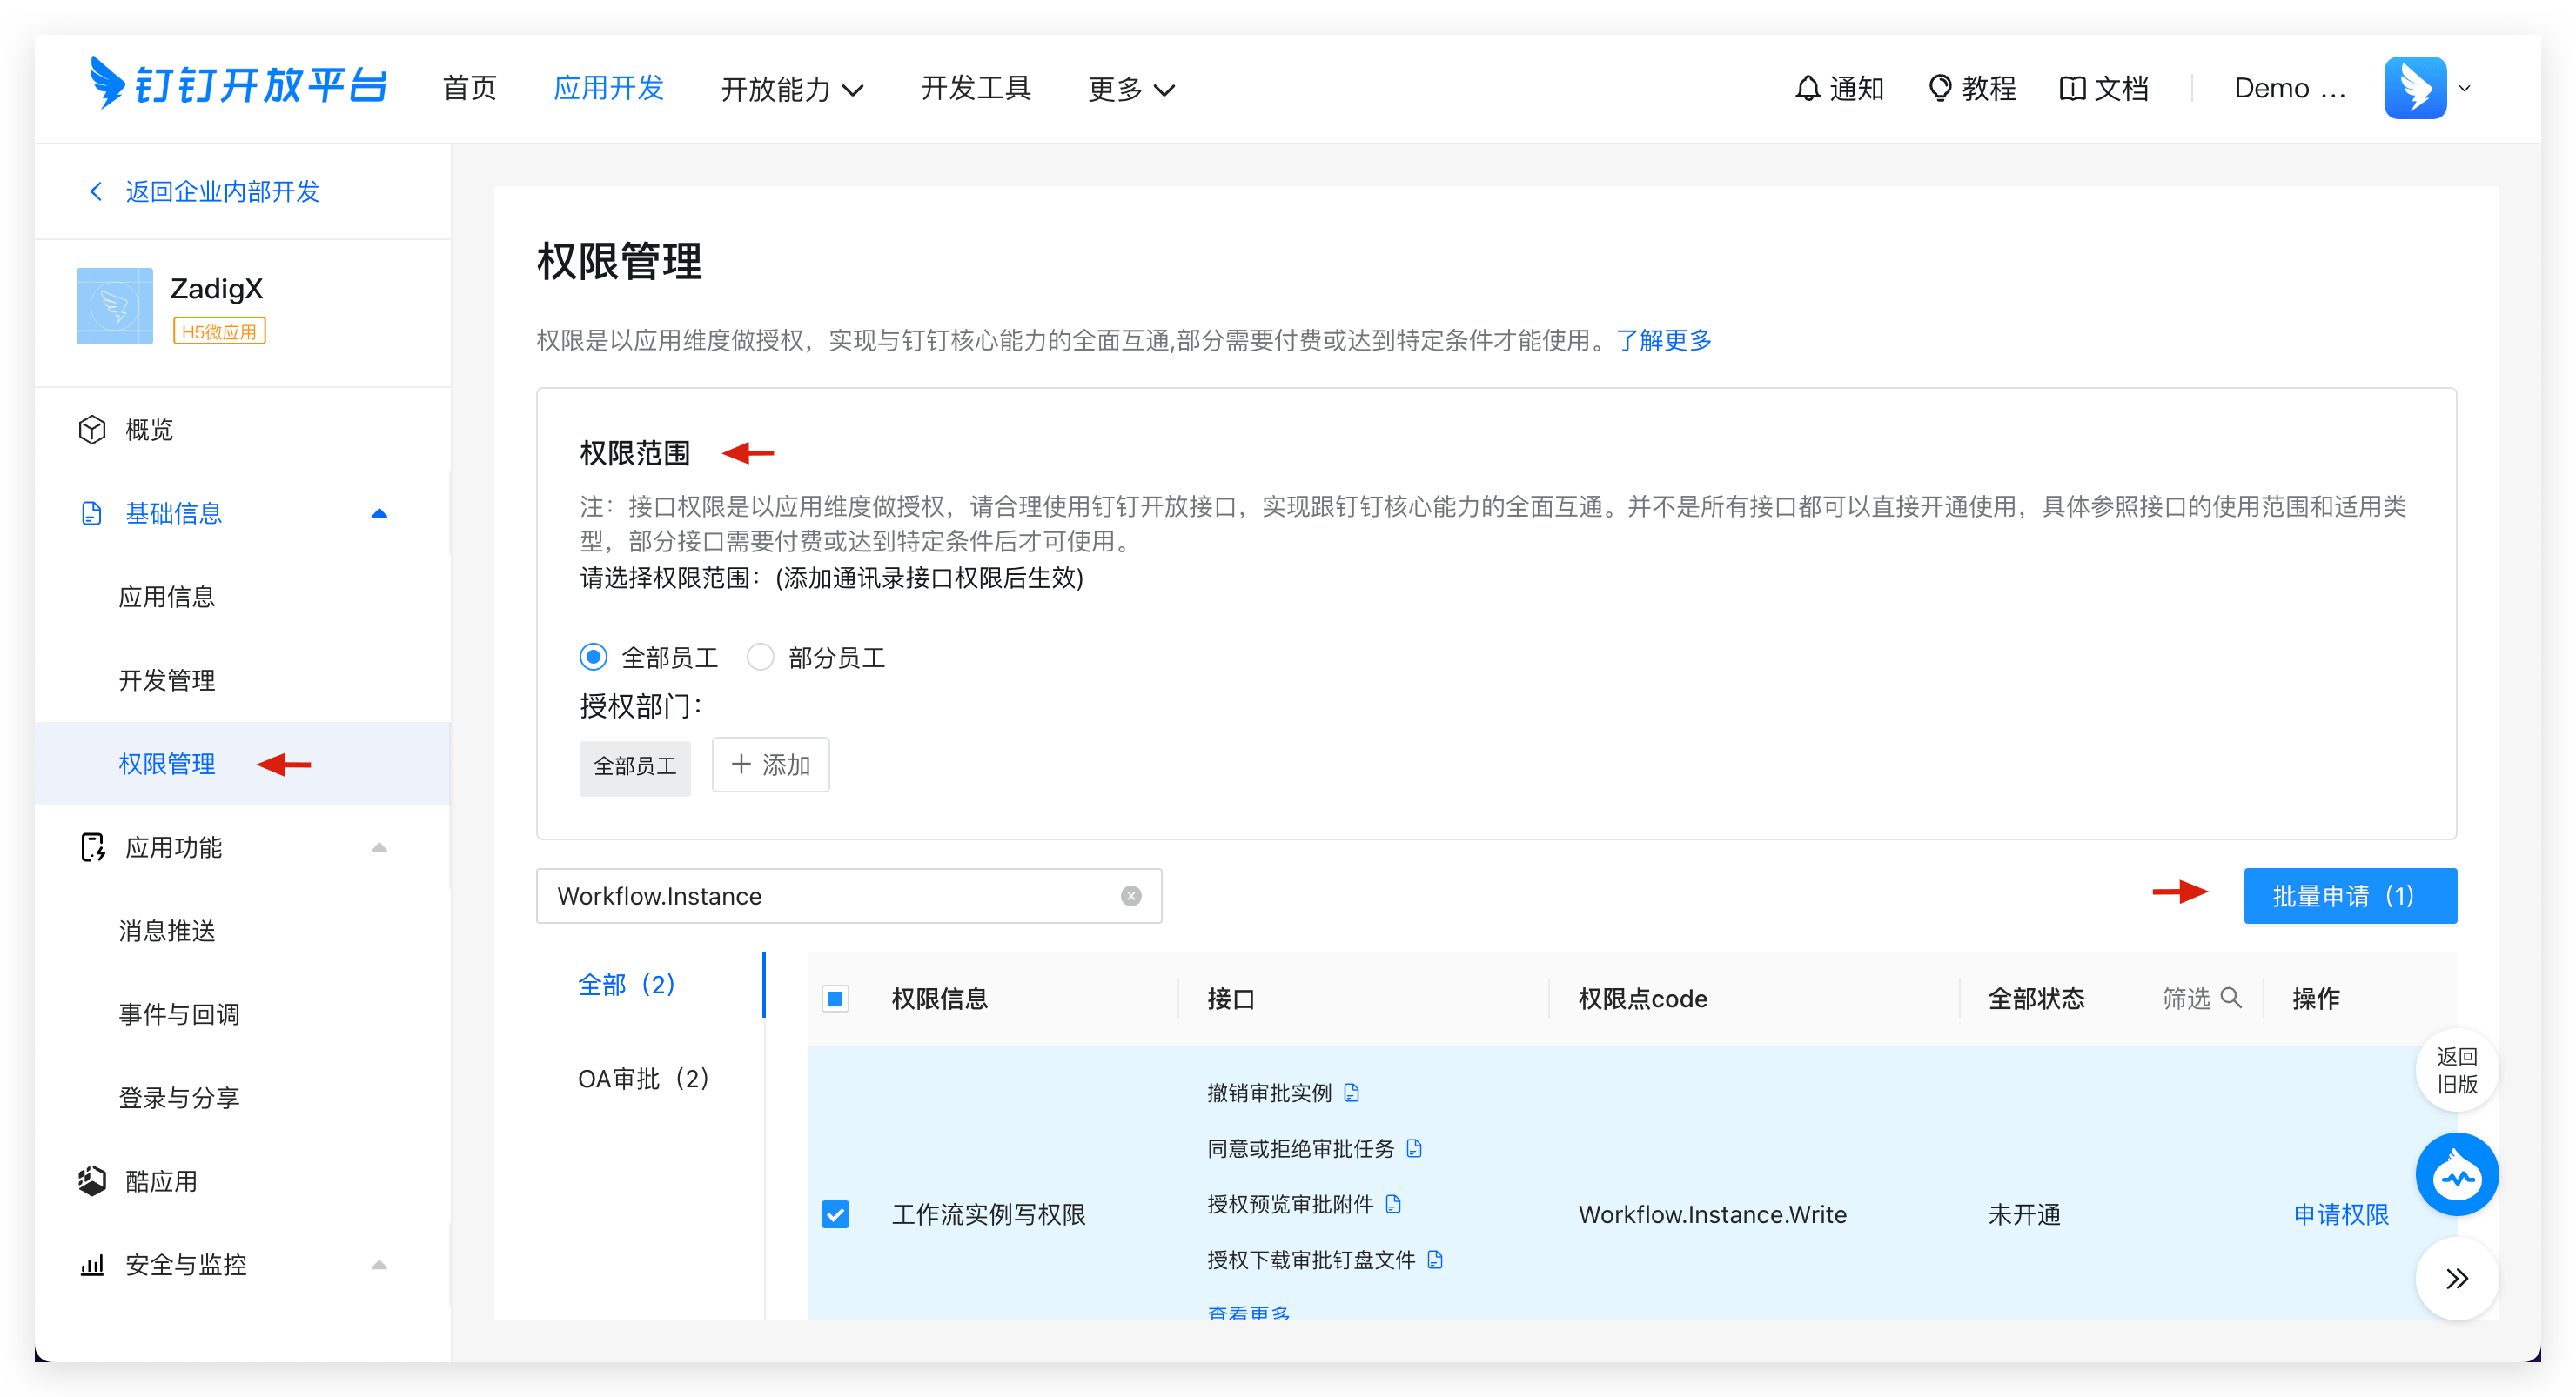Expand the 开放能力 dropdown menu
This screenshot has width=2576, height=1397.
(x=792, y=89)
